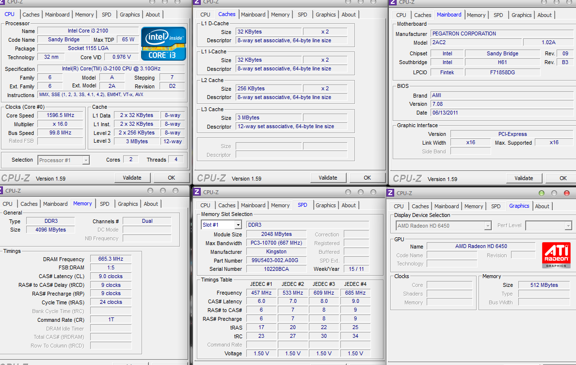Expand the Slot #1 memory slot dropdown
The width and height of the screenshot is (576, 365).
pyautogui.click(x=238, y=225)
